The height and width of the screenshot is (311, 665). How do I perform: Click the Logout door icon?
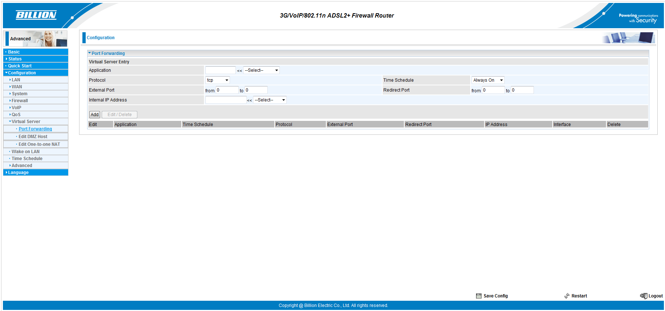coord(643,296)
